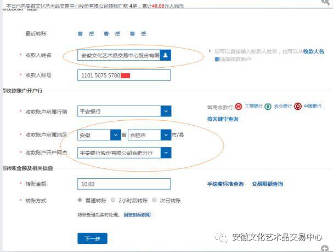333x252 pixels.
Task: Click the 转账金额 label
Action: (36, 184)
